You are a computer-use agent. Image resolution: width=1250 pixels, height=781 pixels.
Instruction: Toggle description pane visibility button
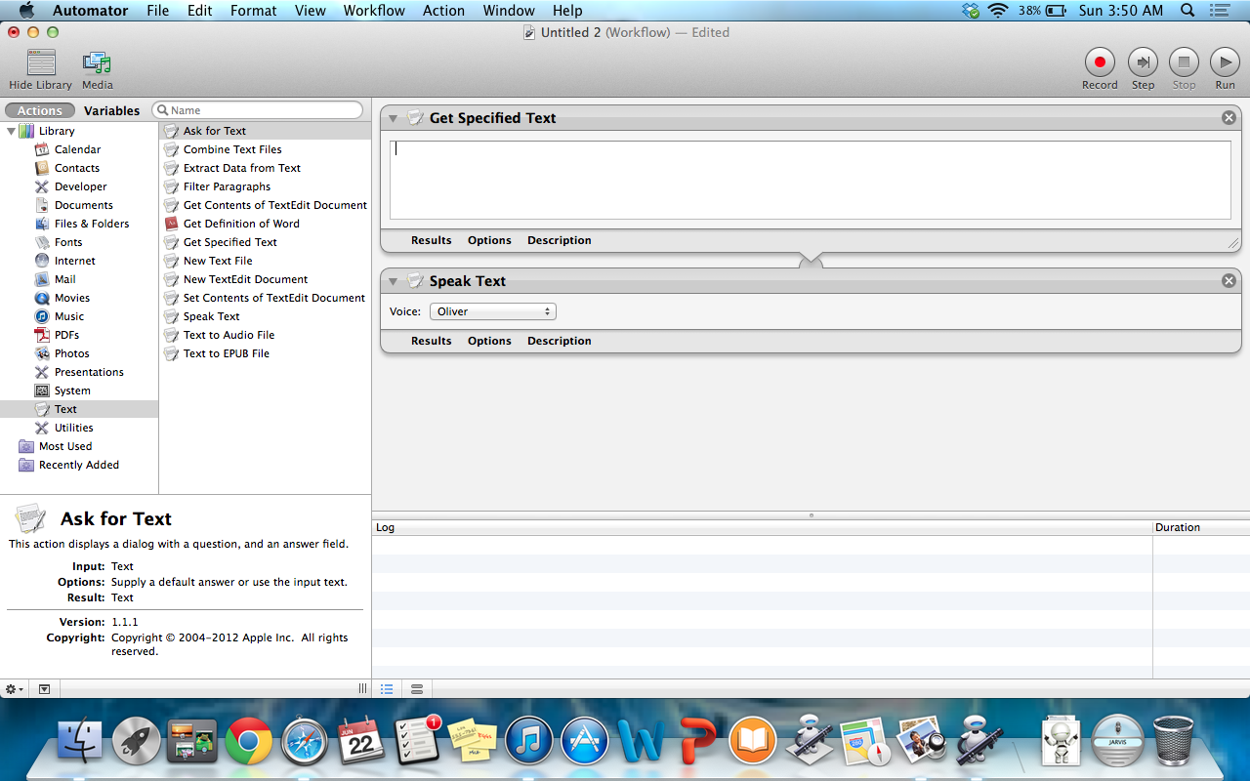coord(44,689)
